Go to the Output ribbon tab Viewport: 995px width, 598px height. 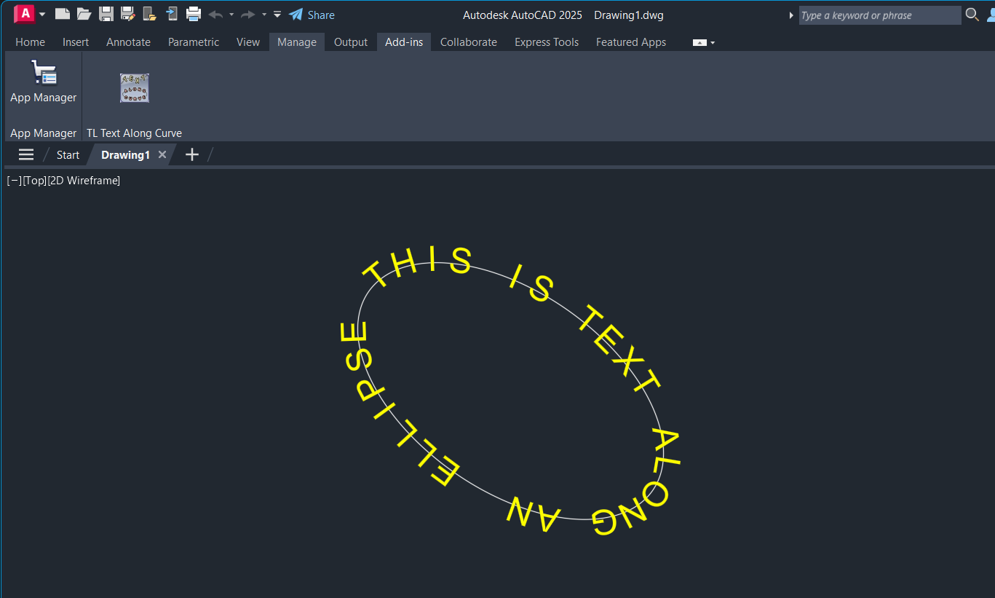pyautogui.click(x=351, y=42)
